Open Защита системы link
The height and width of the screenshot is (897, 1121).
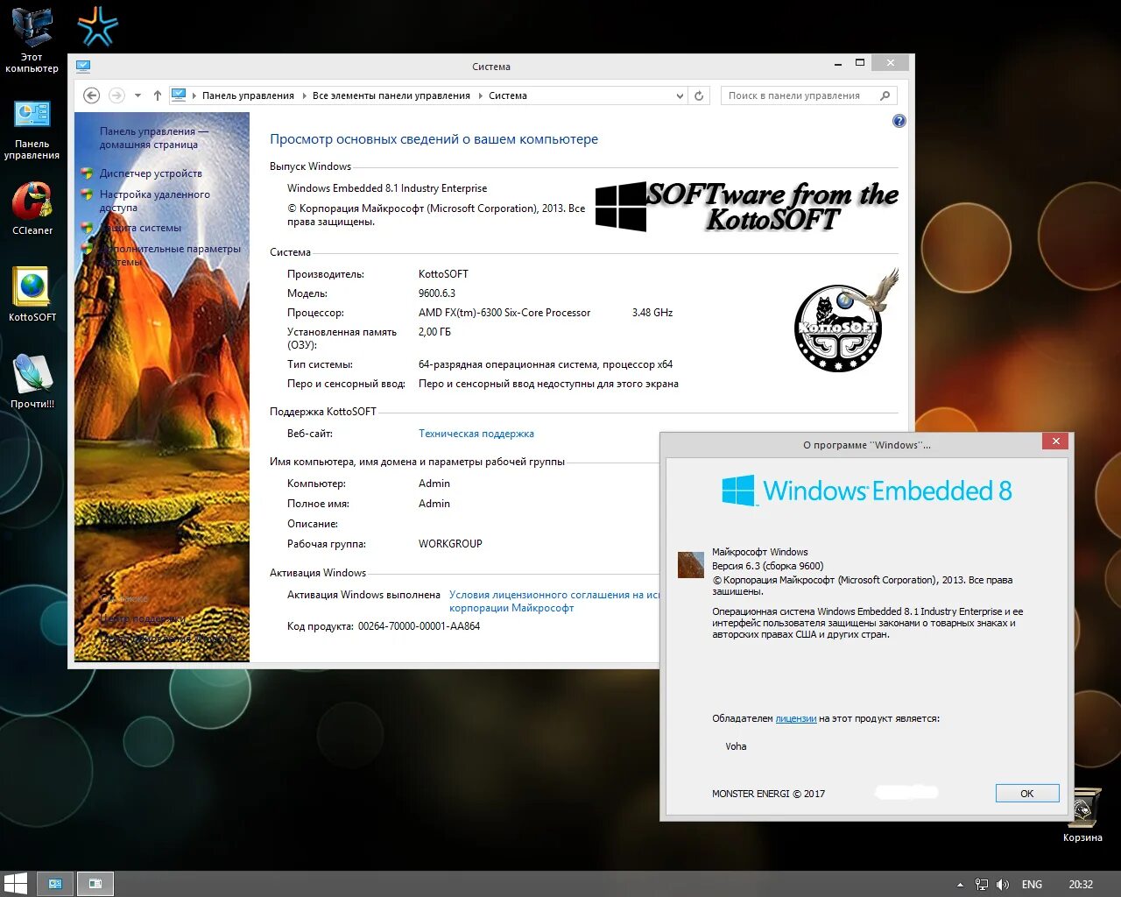(x=140, y=228)
